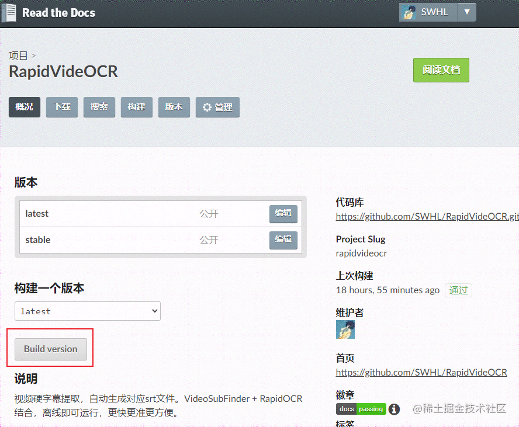Click the green 阅读文档 button

pyautogui.click(x=441, y=70)
